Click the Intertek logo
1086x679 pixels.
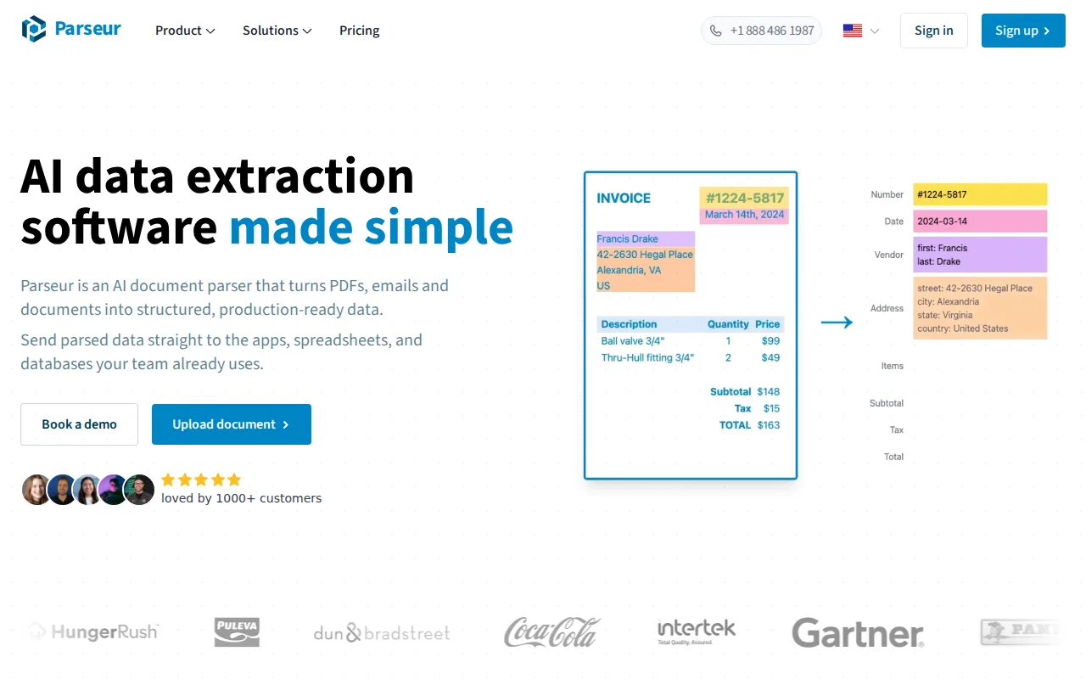point(697,632)
